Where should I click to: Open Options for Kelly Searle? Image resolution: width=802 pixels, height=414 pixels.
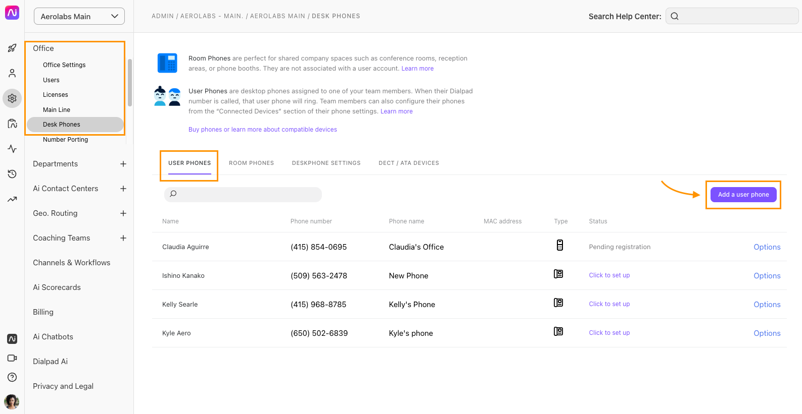pos(767,305)
